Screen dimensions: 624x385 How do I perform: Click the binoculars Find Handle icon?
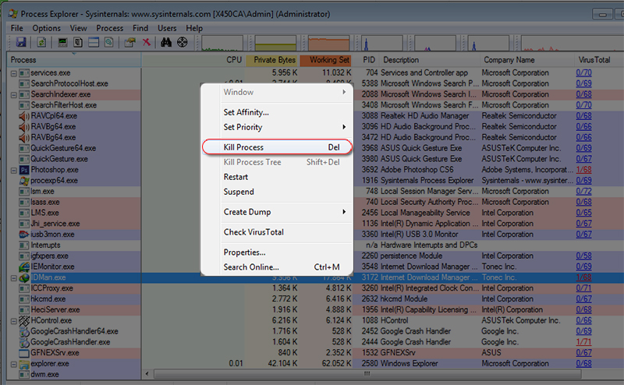(x=166, y=42)
